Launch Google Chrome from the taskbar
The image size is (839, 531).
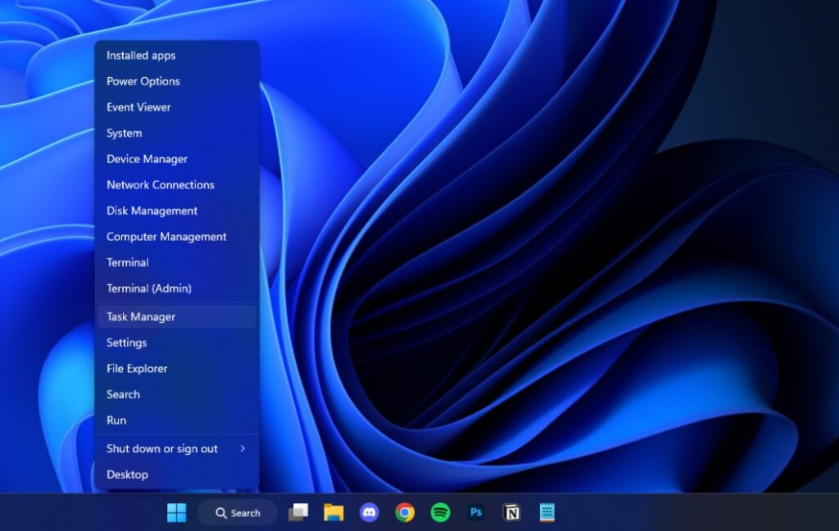405,512
